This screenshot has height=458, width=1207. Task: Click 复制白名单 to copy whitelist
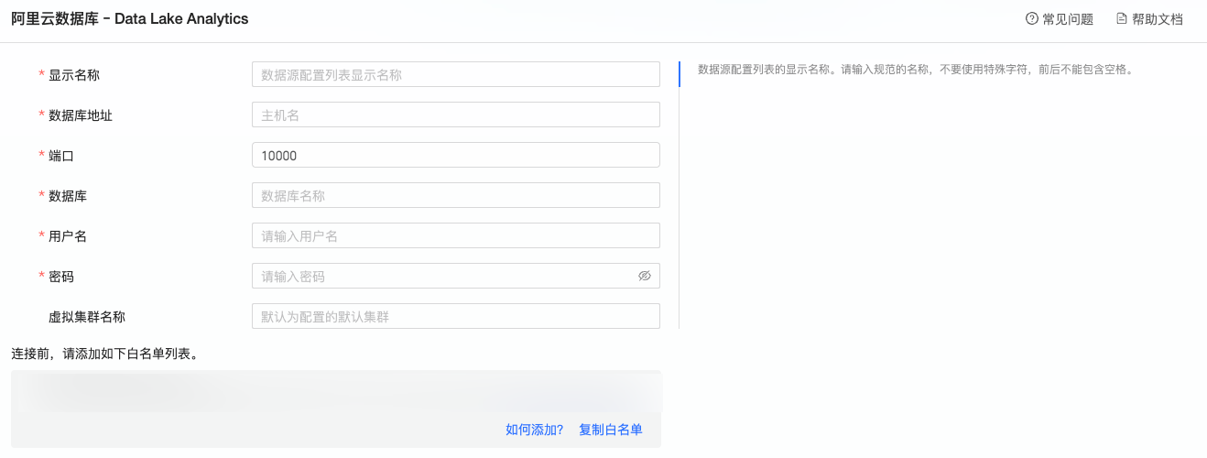[611, 430]
